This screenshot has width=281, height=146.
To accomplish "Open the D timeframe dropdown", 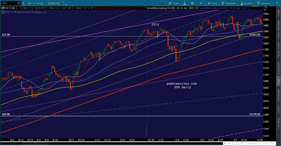I will click(201, 3).
